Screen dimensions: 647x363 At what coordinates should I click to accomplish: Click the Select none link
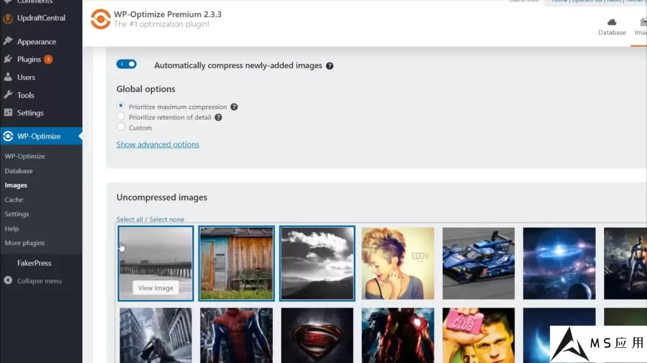tap(167, 219)
